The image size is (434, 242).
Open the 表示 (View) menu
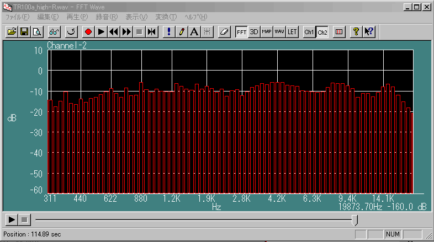136,17
